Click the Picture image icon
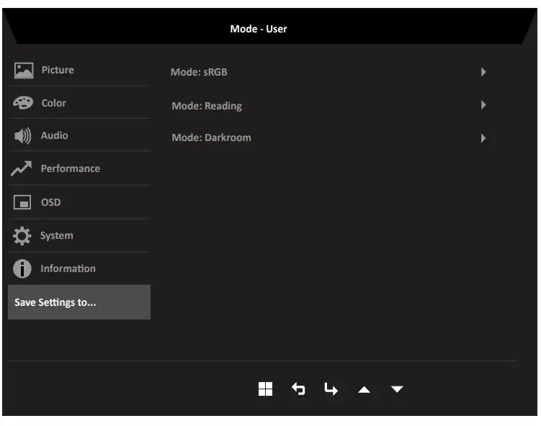 [24, 71]
